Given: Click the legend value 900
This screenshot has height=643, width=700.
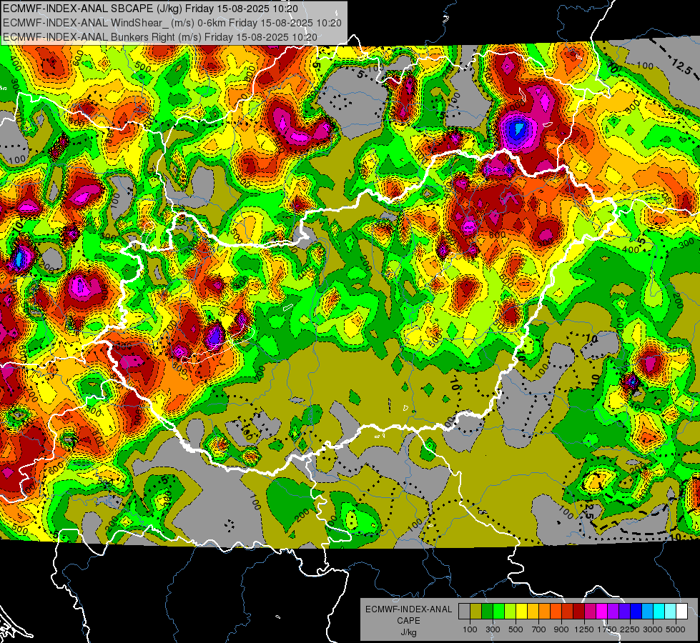Looking at the screenshot, I should coord(561,629).
